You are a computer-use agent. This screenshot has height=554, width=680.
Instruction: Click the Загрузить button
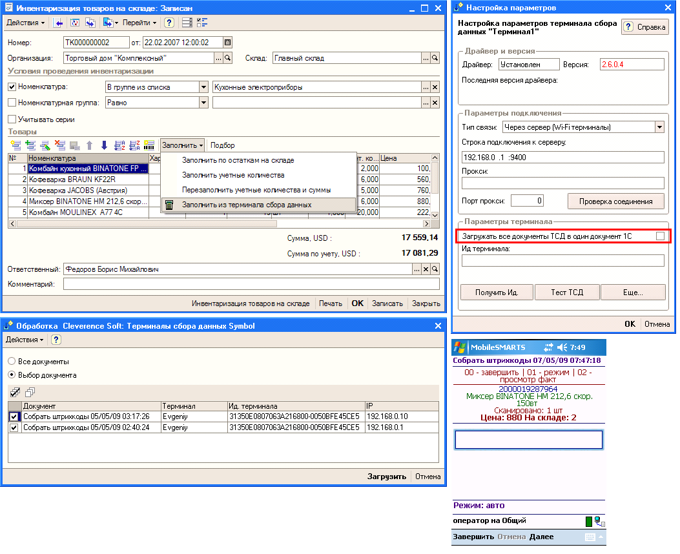(x=387, y=477)
